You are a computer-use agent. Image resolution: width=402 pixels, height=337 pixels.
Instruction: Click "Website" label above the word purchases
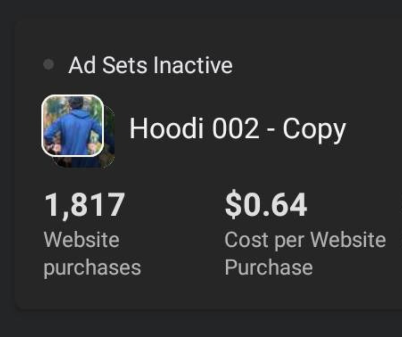point(82,240)
